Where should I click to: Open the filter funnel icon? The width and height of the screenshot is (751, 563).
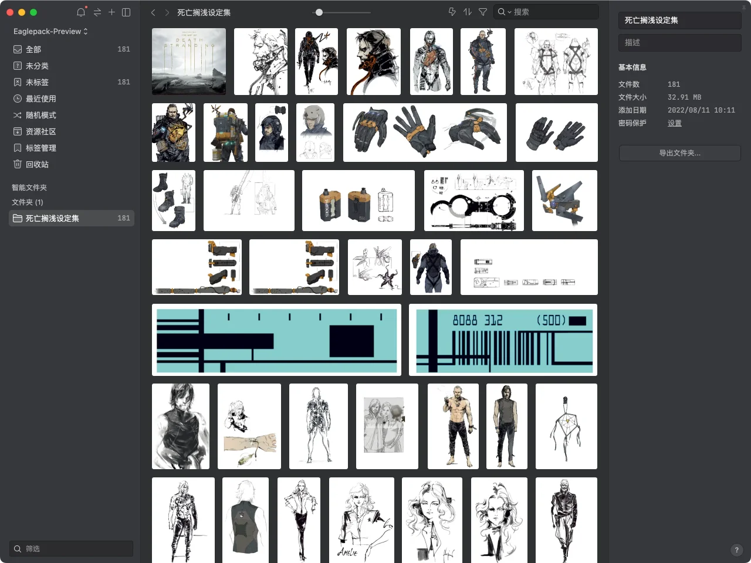483,12
